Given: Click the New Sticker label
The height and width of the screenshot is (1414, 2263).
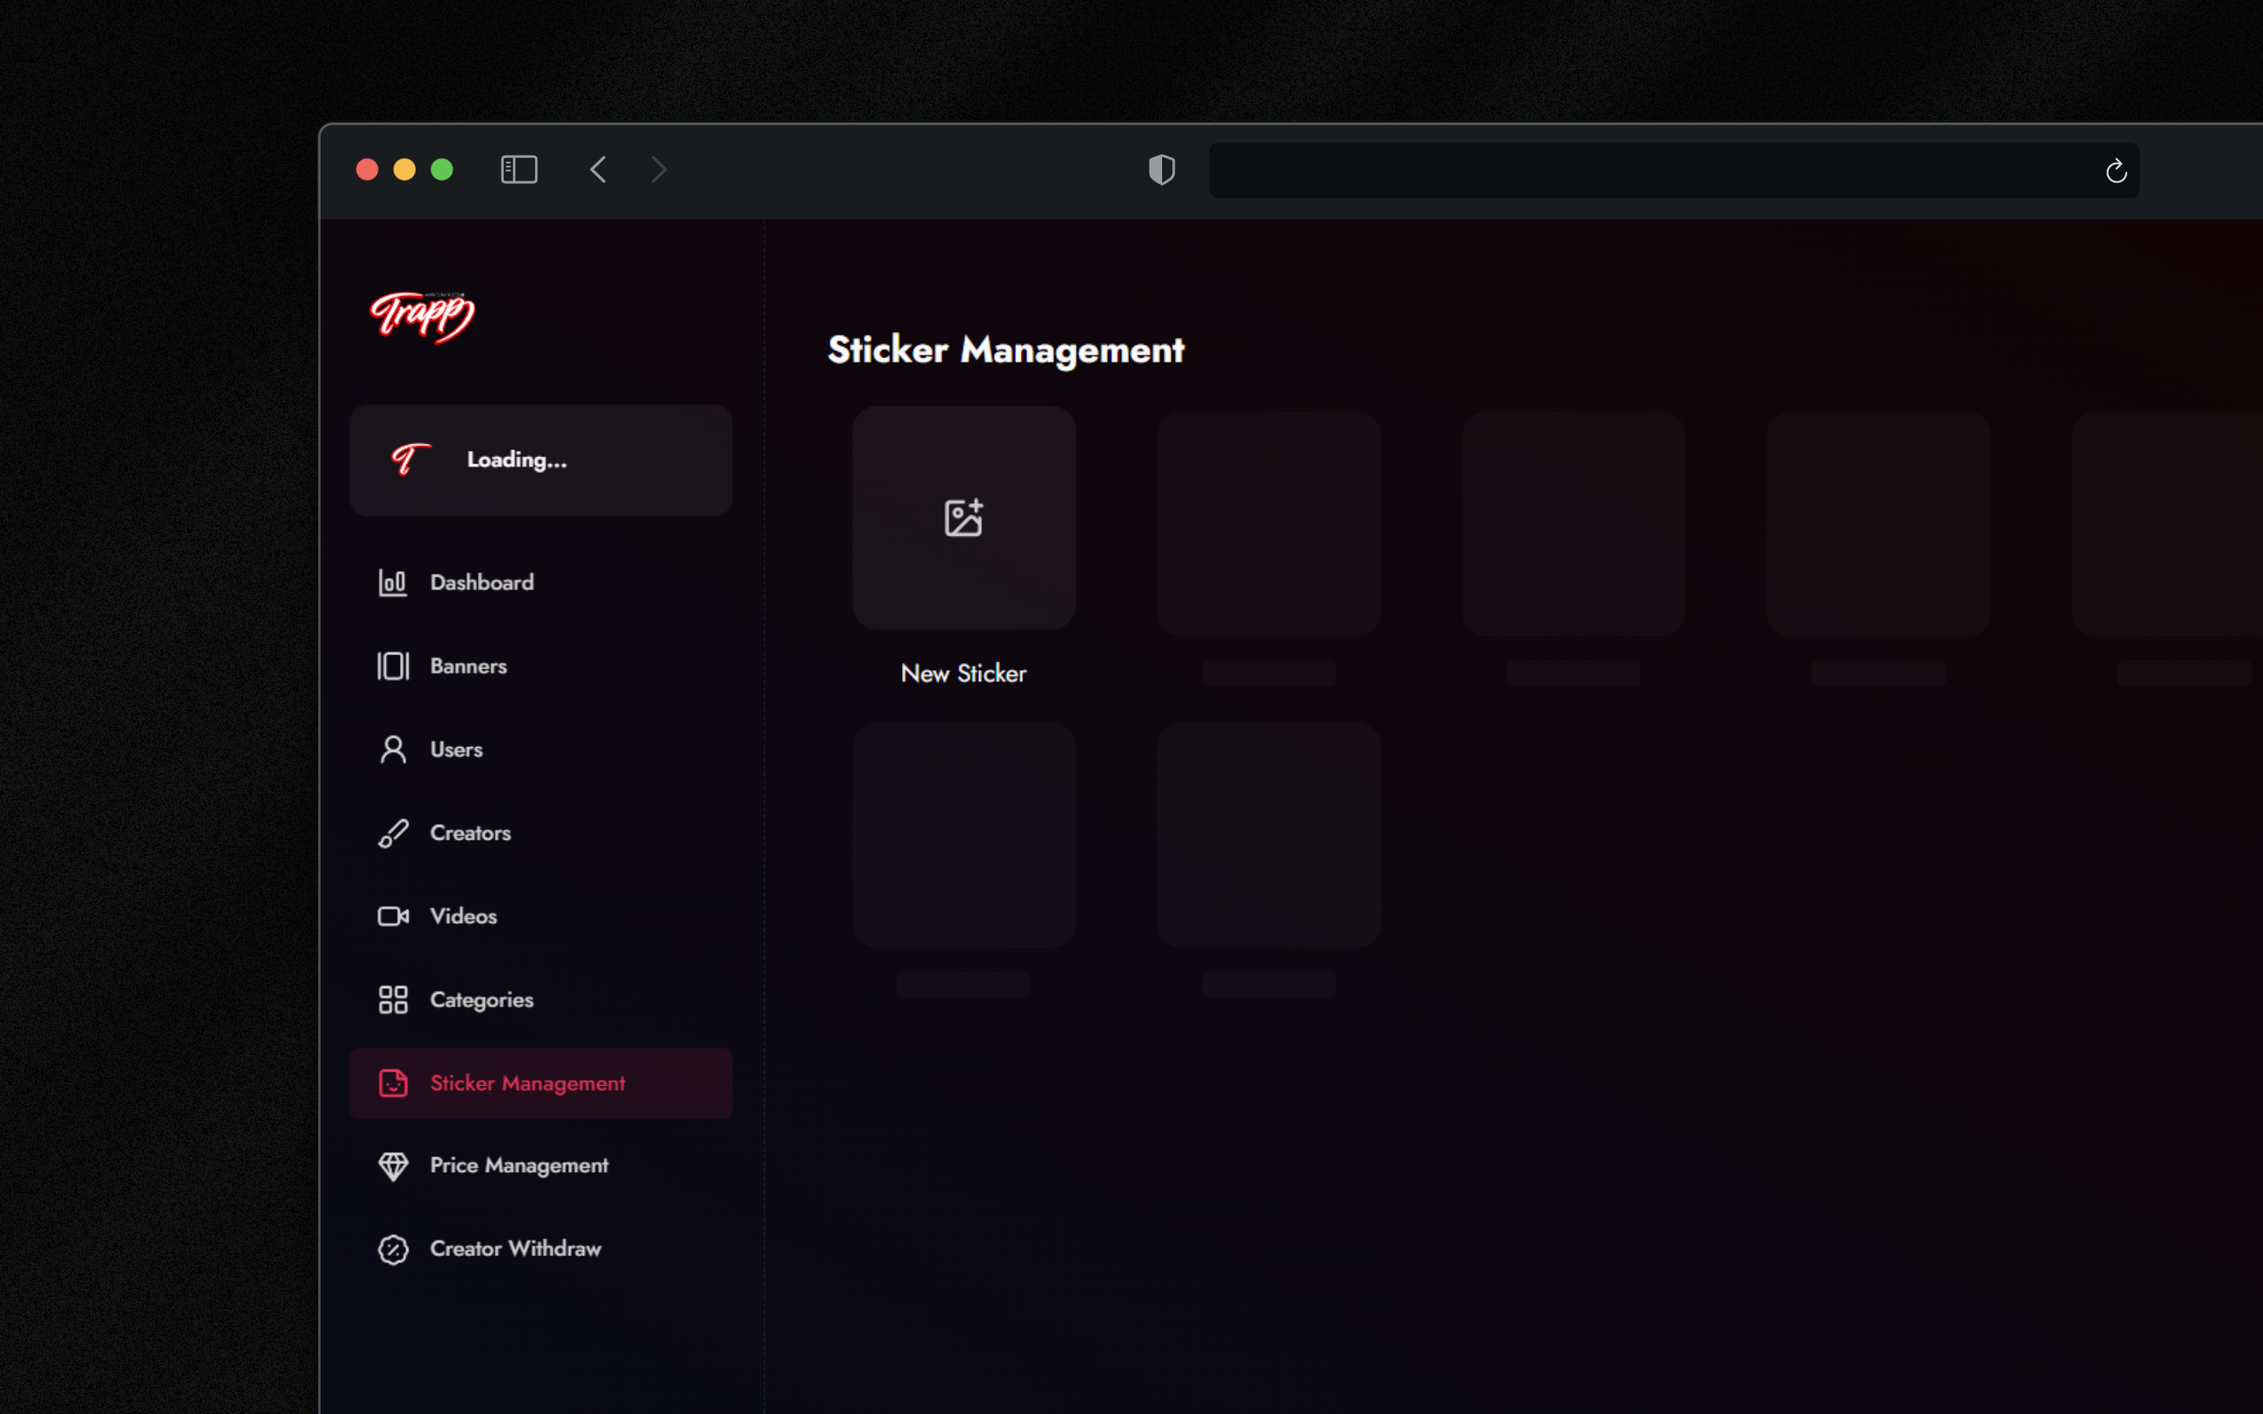Looking at the screenshot, I should pyautogui.click(x=963, y=673).
